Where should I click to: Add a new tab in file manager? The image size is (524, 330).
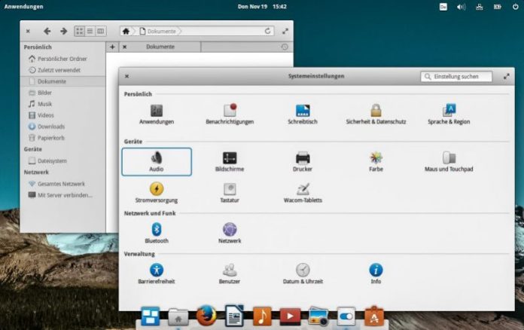pyautogui.click(x=112, y=47)
